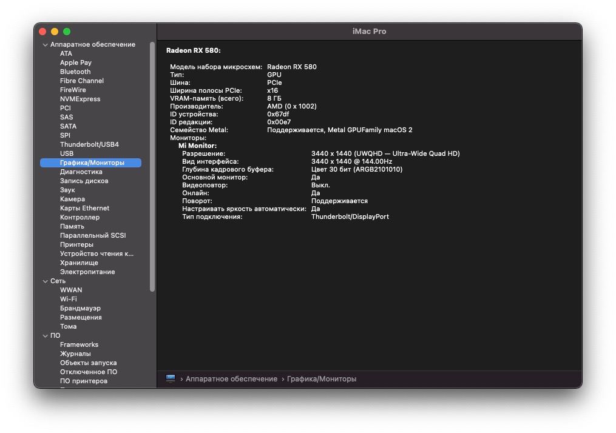Click Аппаратное обеспечение in the bottom path bar

pyautogui.click(x=231, y=379)
